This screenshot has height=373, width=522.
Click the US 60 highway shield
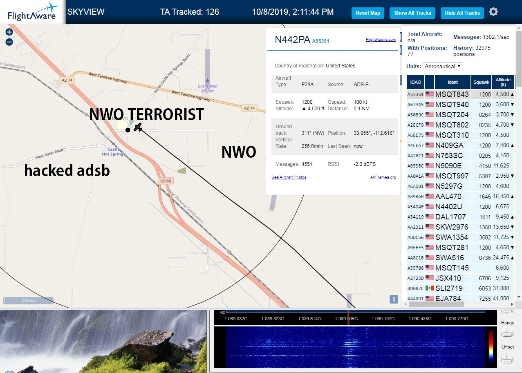[165, 181]
